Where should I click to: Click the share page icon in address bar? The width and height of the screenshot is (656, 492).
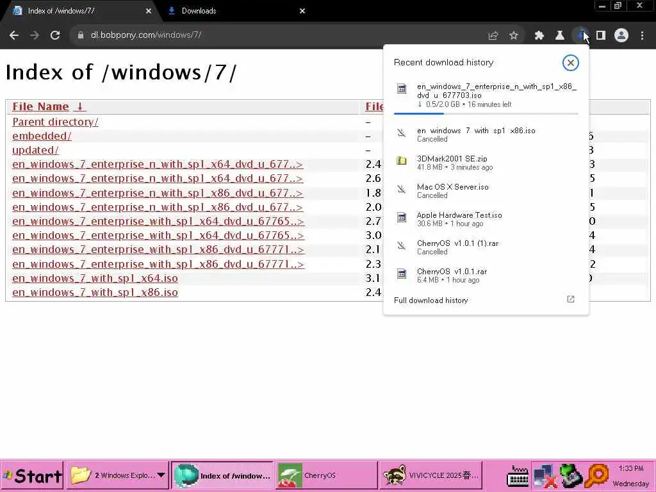[x=493, y=36]
